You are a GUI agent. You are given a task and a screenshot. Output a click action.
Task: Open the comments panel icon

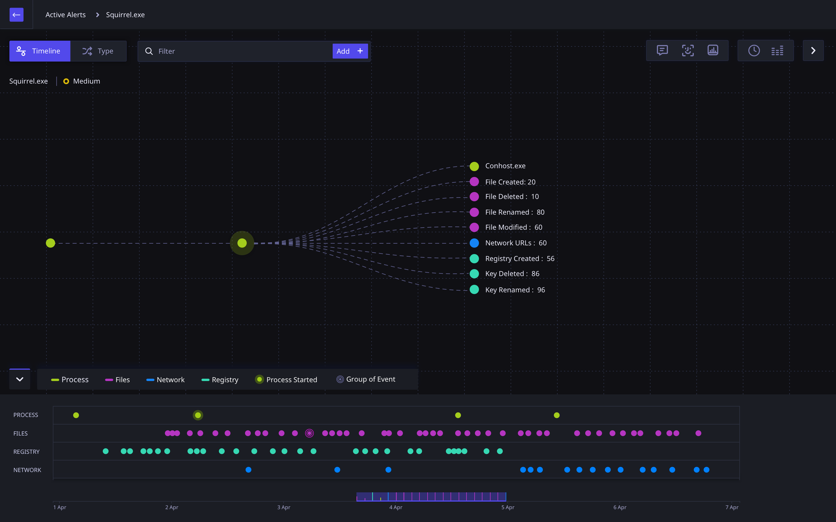pyautogui.click(x=662, y=51)
